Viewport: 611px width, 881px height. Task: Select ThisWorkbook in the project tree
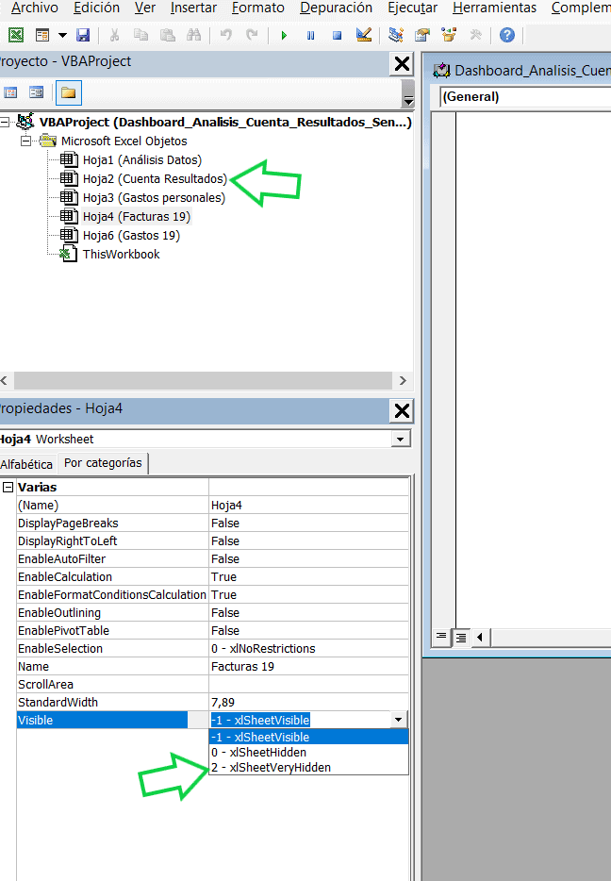(122, 254)
